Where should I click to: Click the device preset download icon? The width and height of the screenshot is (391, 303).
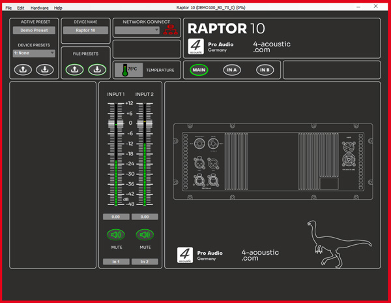(44, 69)
